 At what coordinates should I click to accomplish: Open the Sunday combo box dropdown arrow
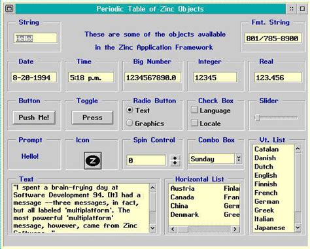(x=239, y=159)
